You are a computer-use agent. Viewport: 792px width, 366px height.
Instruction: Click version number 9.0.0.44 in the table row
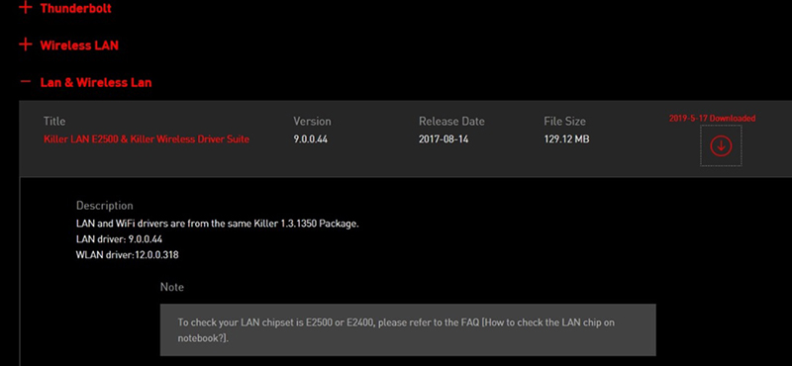[311, 138]
